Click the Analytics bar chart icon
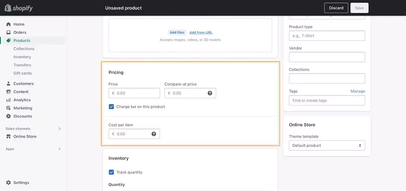Screen dimensions: 406x191 click(9, 100)
